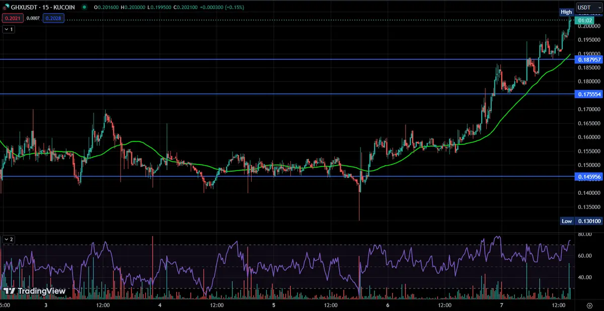The height and width of the screenshot is (311, 604).
Task: Select the 0.187957 horizontal line label
Action: [588, 59]
